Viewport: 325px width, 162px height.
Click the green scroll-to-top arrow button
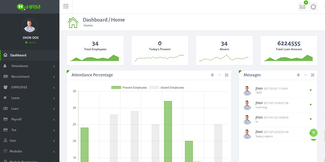[x=314, y=133]
